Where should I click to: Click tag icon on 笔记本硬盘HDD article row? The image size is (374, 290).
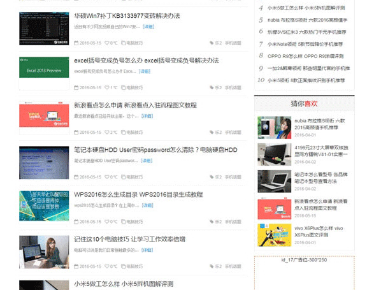pos(212,177)
